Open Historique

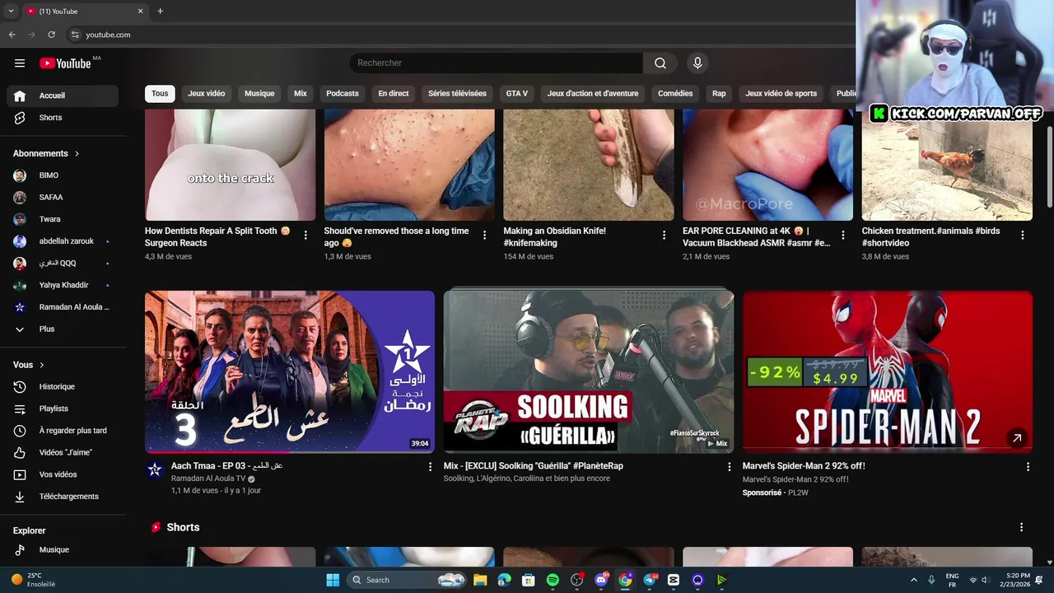coord(63,387)
